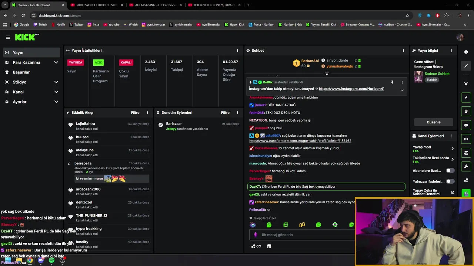Unpin the pinned BotRix message
The width and height of the screenshot is (474, 266).
[x=392, y=82]
